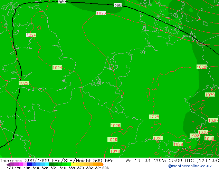
Task: Select the 558 legend value
Action: pyautogui.click(x=72, y=168)
